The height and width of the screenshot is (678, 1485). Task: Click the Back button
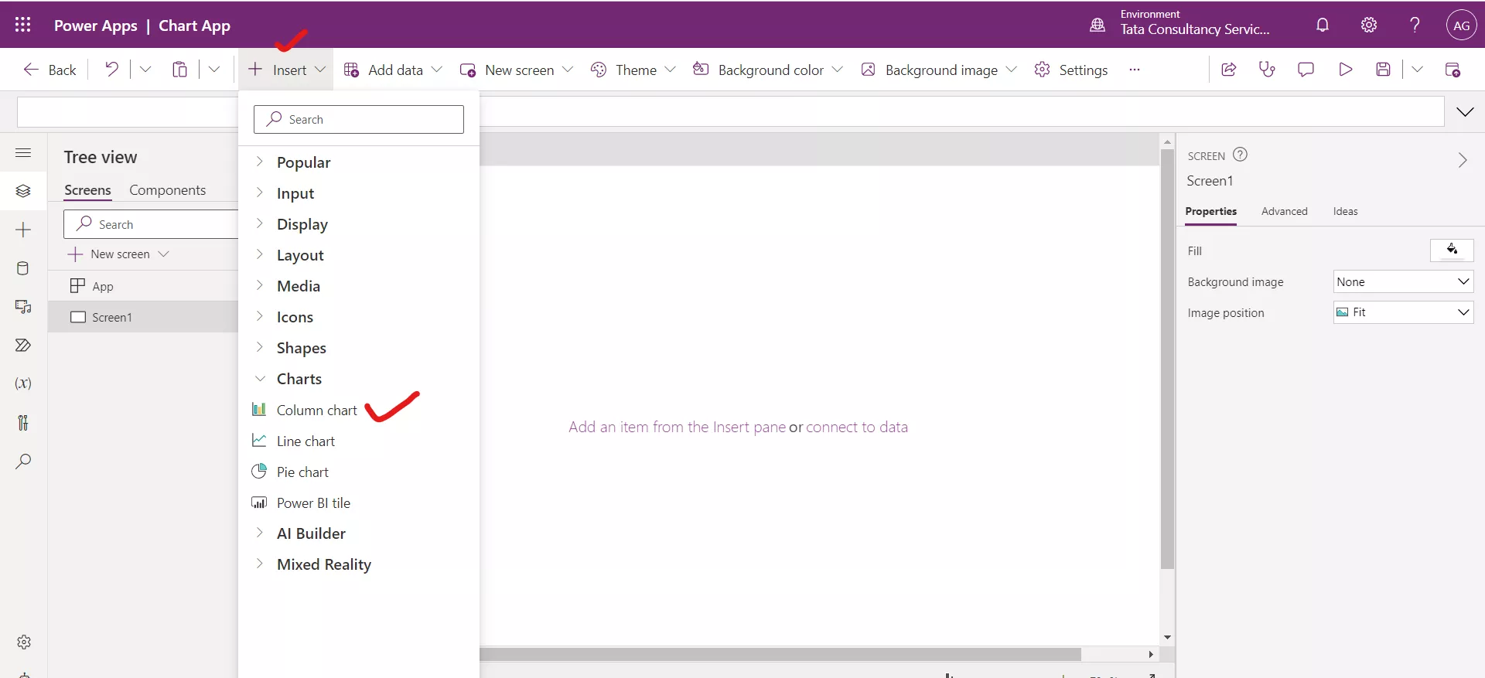[x=49, y=70]
